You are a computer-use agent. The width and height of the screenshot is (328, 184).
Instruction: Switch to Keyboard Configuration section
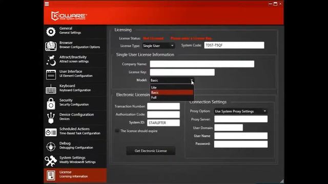(75, 89)
